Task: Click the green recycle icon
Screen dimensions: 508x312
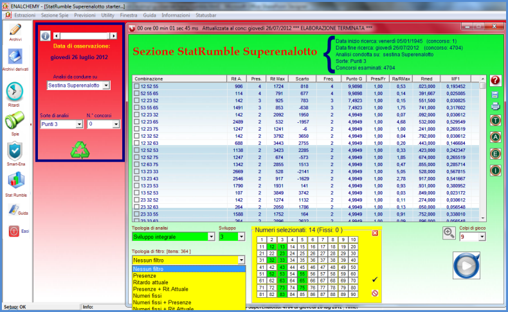Action: coord(80,150)
